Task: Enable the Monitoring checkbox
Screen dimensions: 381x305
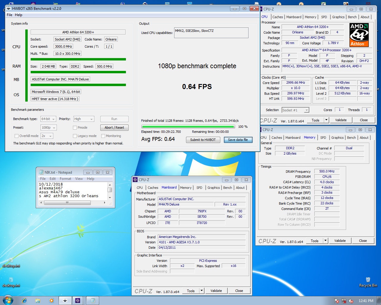Action: point(103,136)
